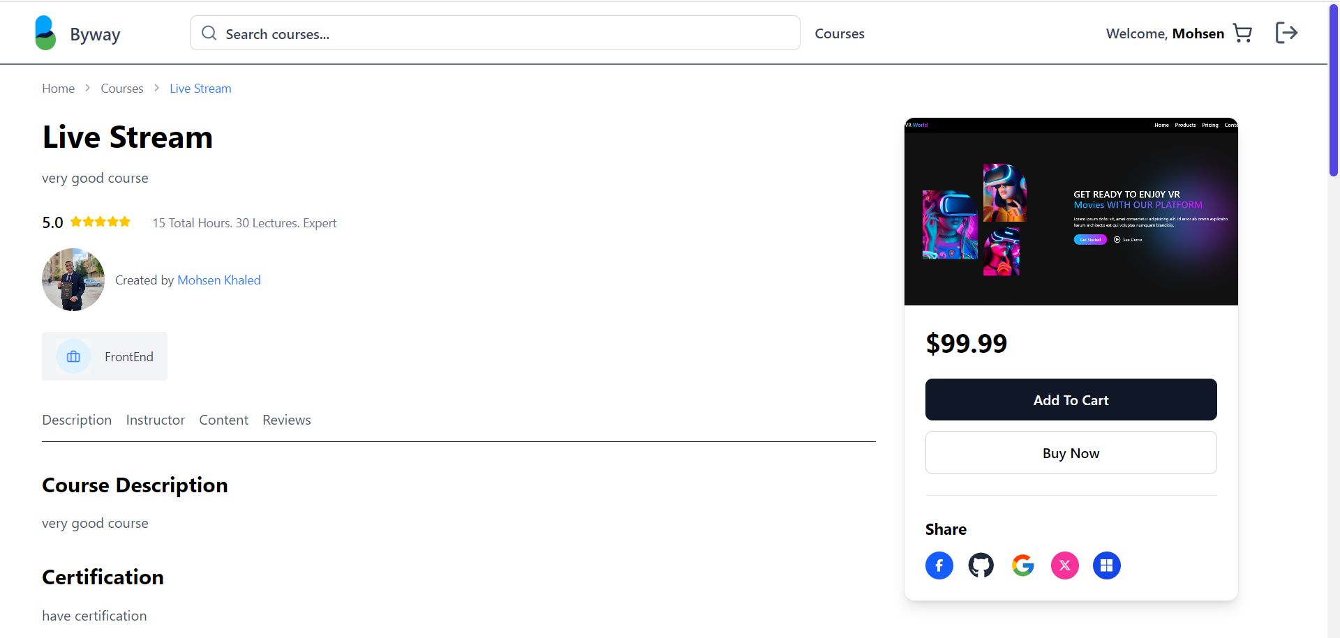
Task: Click the FrontEnd category briefcase icon
Action: point(73,357)
